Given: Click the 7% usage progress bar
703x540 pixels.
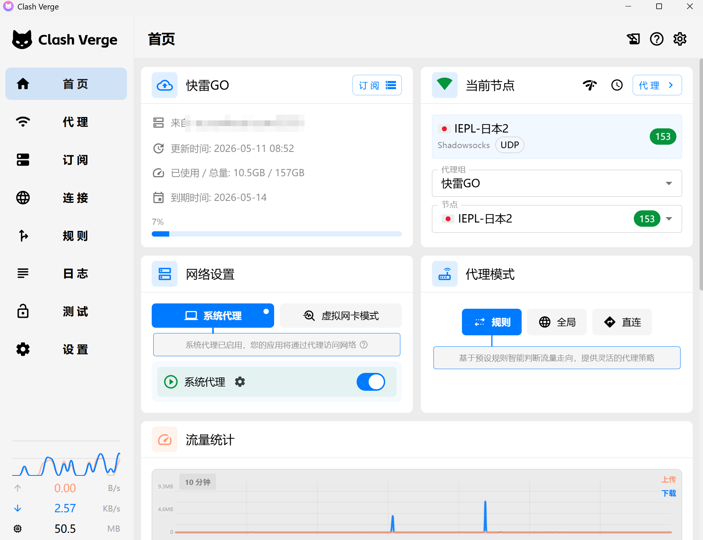Looking at the screenshot, I should (277, 234).
